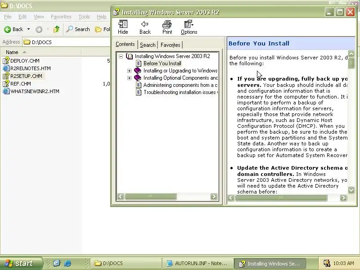Click folder icon in Explorer title bar

coord(4,5)
